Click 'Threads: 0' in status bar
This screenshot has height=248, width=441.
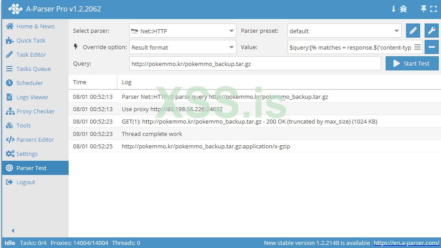tap(126, 243)
